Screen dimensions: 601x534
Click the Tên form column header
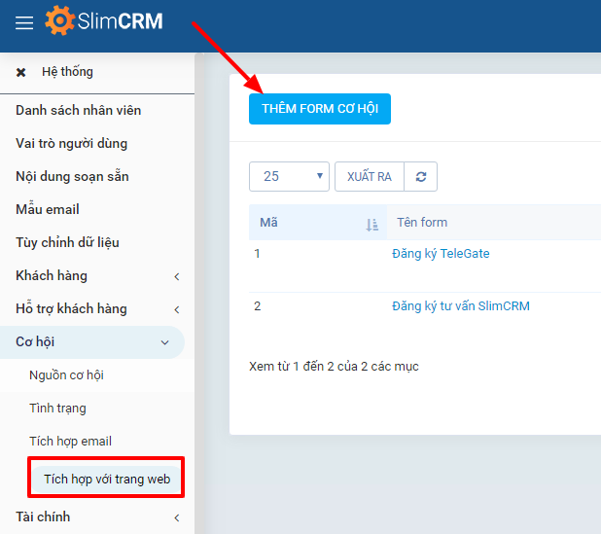(x=422, y=223)
